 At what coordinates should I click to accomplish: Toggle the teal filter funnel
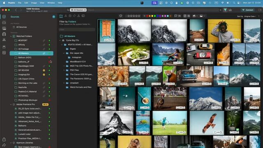[225, 10]
